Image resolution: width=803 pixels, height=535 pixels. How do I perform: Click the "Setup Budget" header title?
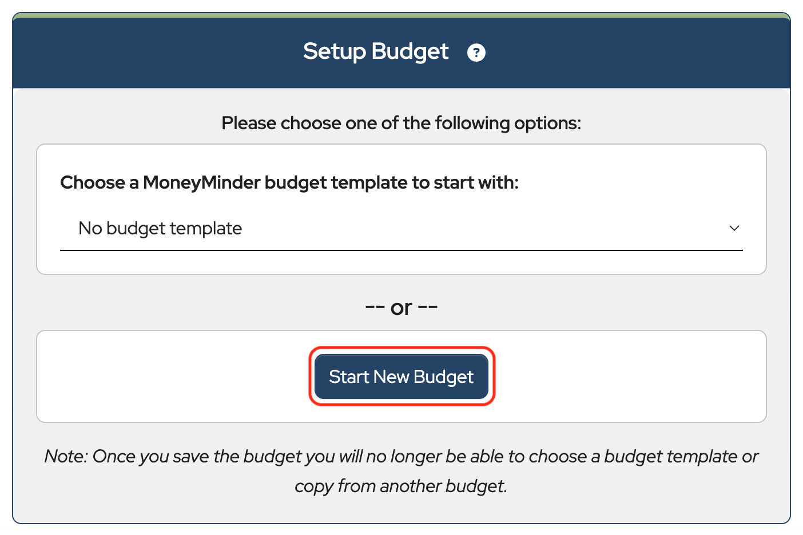tap(376, 51)
